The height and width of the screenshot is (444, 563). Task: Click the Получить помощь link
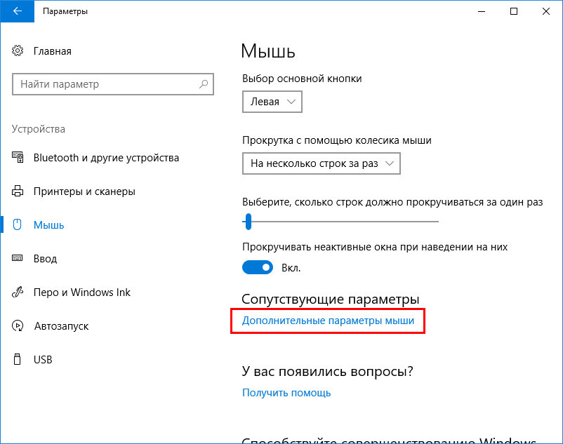point(286,393)
